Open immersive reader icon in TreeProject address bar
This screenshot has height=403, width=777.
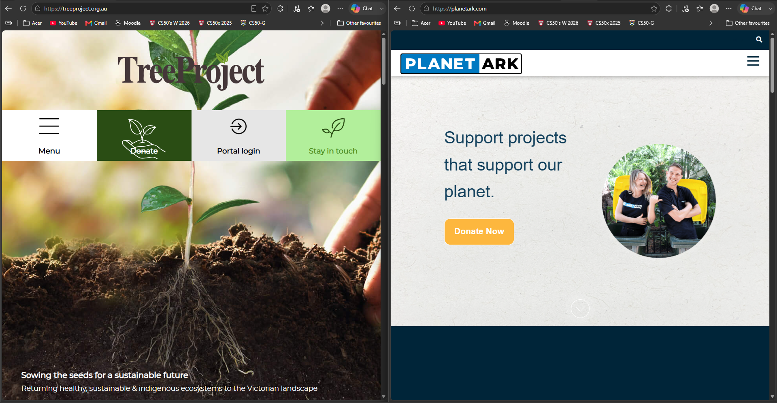(254, 9)
